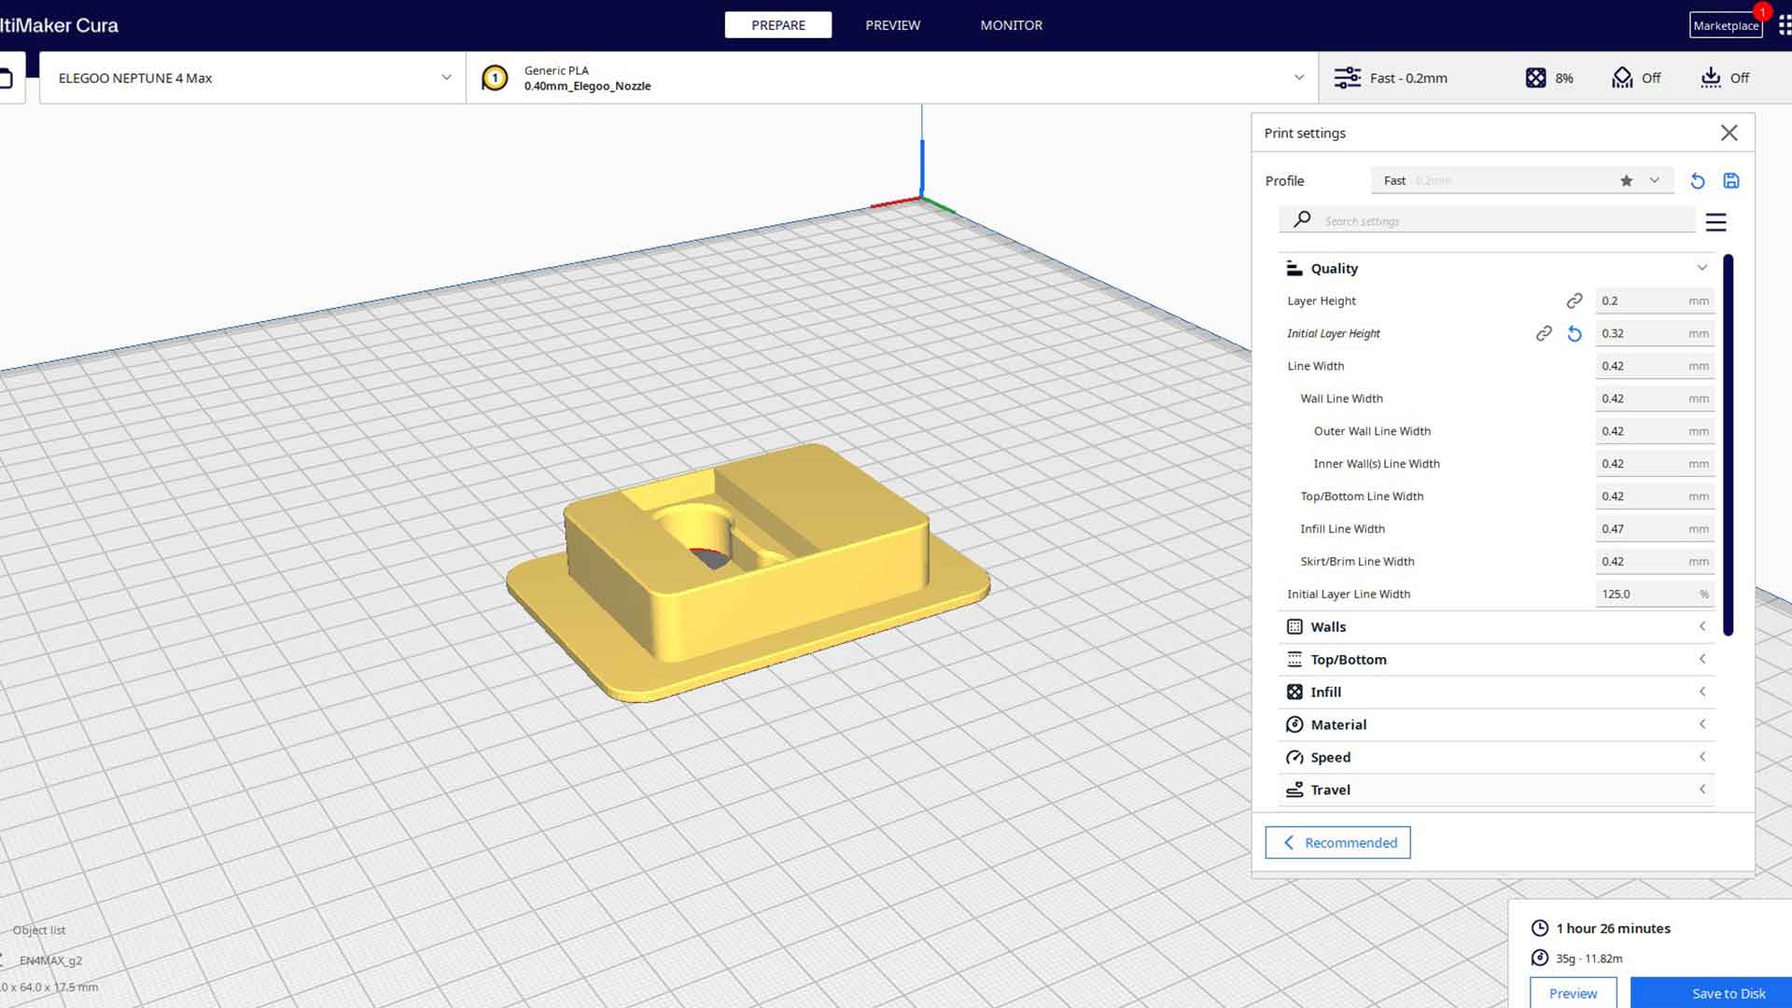The image size is (1792, 1008).
Task: Click the link icon beside Layer Height
Action: click(x=1575, y=301)
